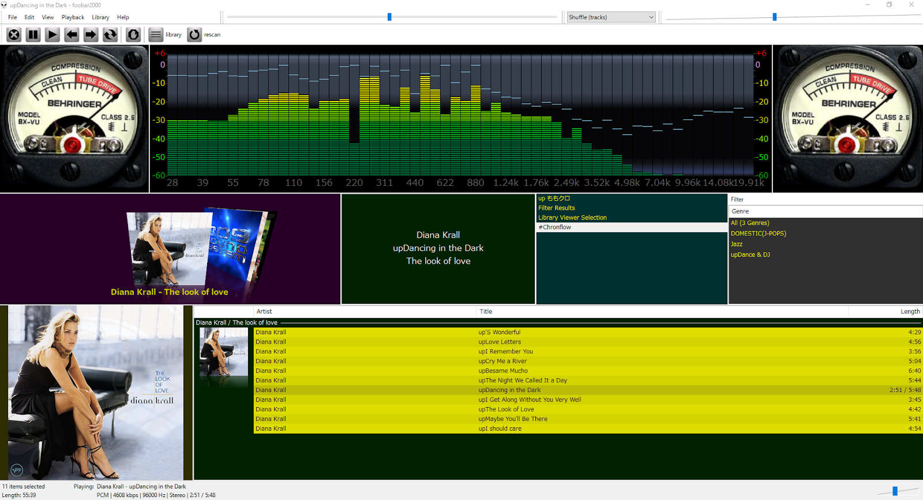The width and height of the screenshot is (923, 500).
Task: Skip to the next track
Action: pyautogui.click(x=91, y=35)
